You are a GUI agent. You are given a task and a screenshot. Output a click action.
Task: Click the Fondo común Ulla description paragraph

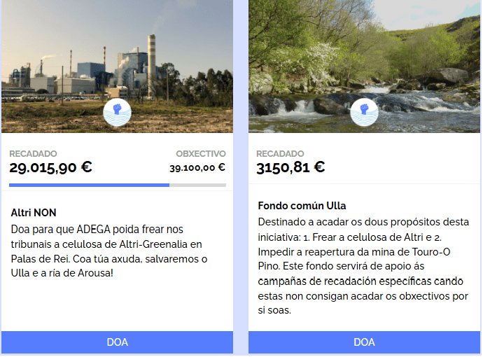(363, 266)
